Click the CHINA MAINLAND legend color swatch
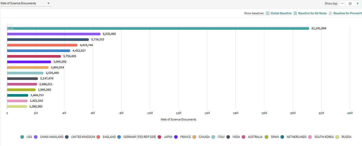The image size is (362, 146). click(36, 137)
